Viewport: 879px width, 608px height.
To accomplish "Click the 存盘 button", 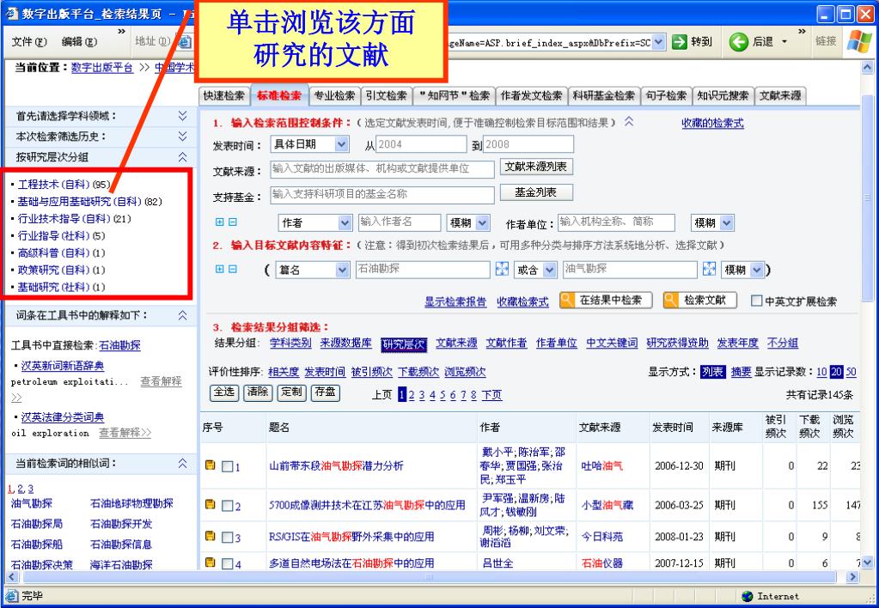I will click(x=325, y=392).
